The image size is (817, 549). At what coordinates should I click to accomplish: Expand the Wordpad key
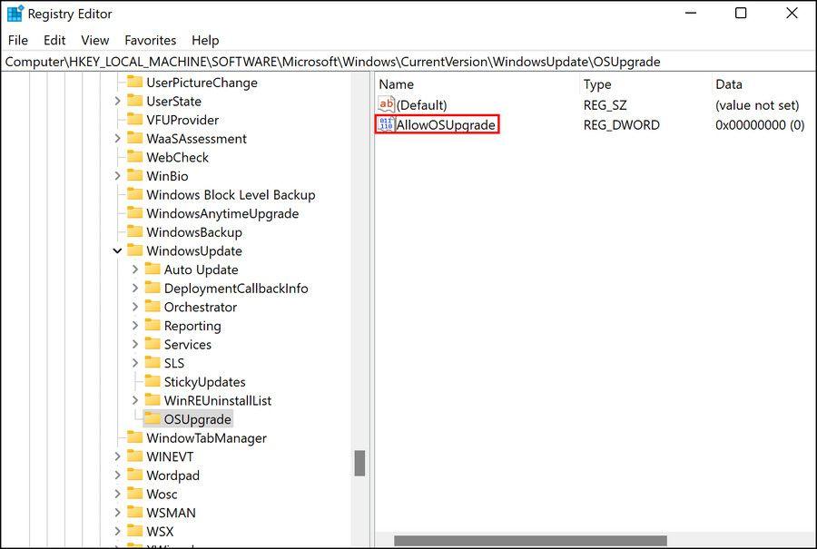117,475
